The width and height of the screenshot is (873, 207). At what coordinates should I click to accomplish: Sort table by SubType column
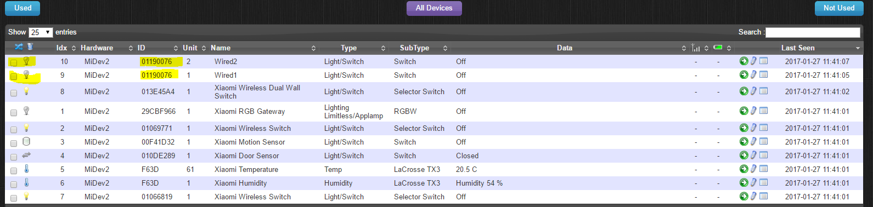click(420, 48)
